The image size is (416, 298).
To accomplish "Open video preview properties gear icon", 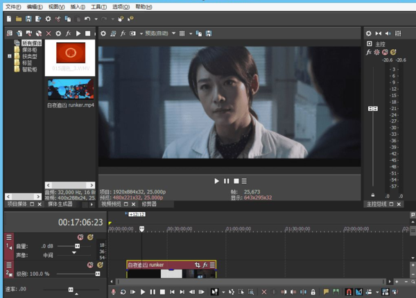I will click(x=103, y=33).
